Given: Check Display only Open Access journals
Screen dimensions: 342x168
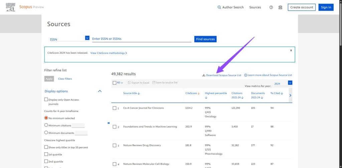Looking at the screenshot, I should [46, 99].
